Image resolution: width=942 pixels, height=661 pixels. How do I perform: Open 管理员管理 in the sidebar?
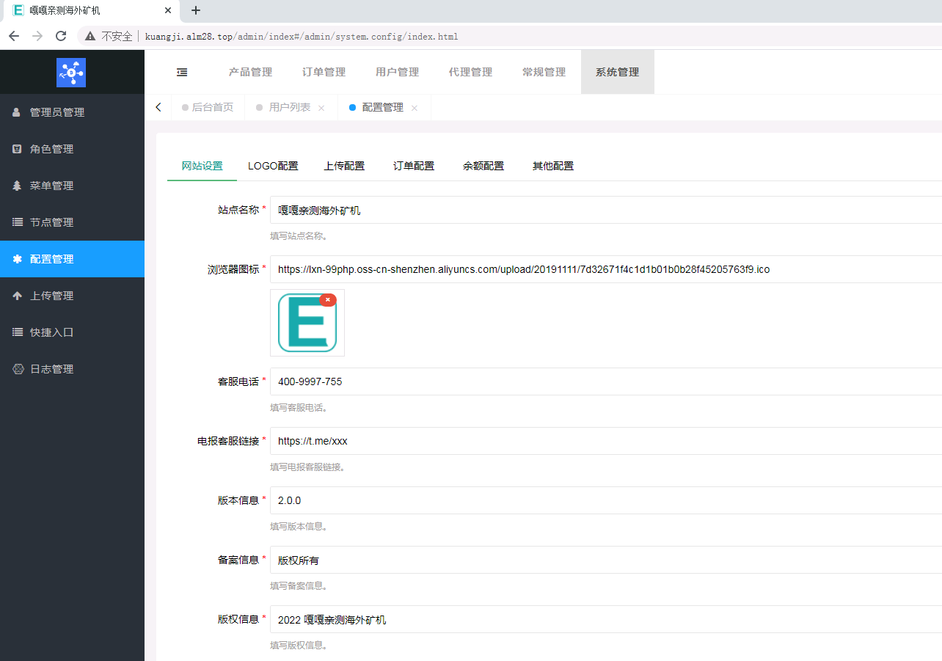coord(57,112)
